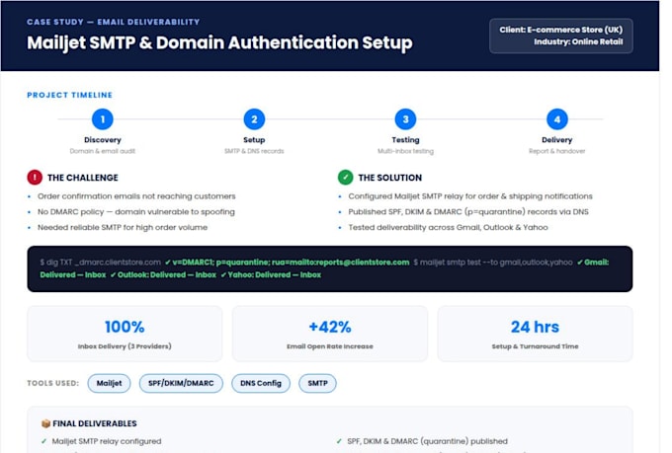This screenshot has height=453, width=672.
Task: Click 'SMTP & DNS records' subtitle
Action: 254,151
